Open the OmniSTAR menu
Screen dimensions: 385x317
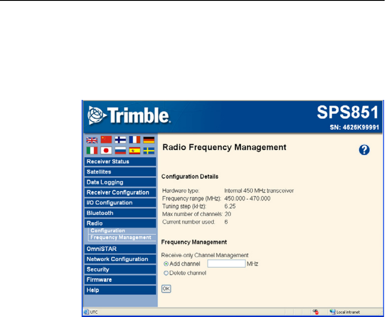[120, 249]
